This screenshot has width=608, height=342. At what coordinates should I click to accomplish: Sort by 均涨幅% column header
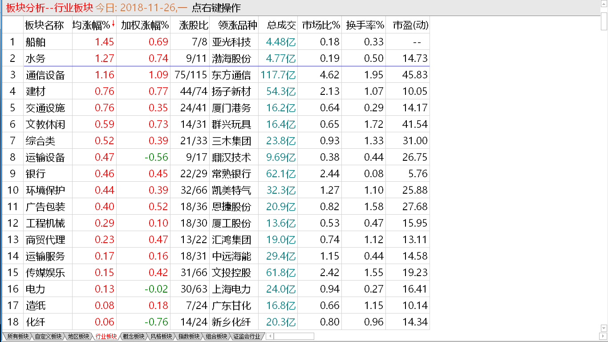tap(94, 25)
